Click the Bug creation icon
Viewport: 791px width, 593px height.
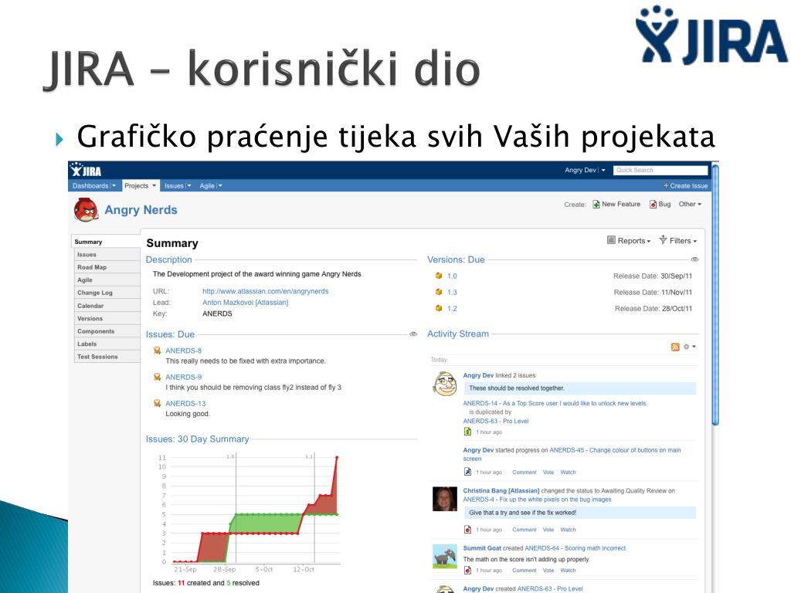tap(653, 204)
